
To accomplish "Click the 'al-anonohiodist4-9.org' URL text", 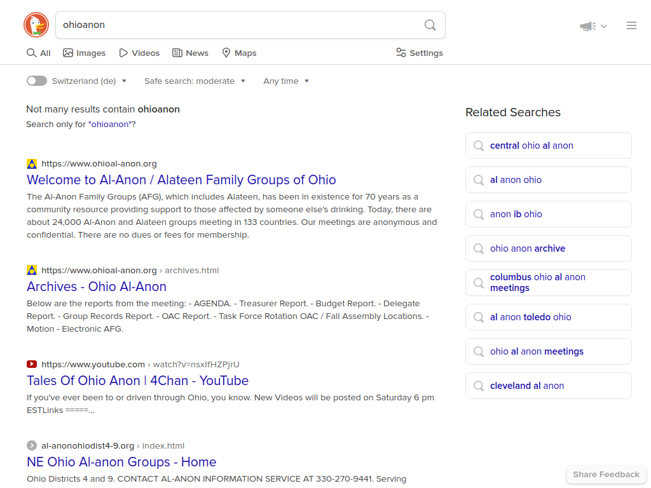I will 88,445.
